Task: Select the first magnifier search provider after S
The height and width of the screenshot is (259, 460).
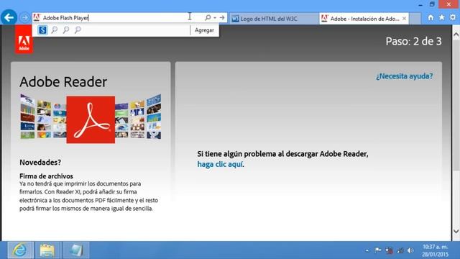Action: (55, 30)
